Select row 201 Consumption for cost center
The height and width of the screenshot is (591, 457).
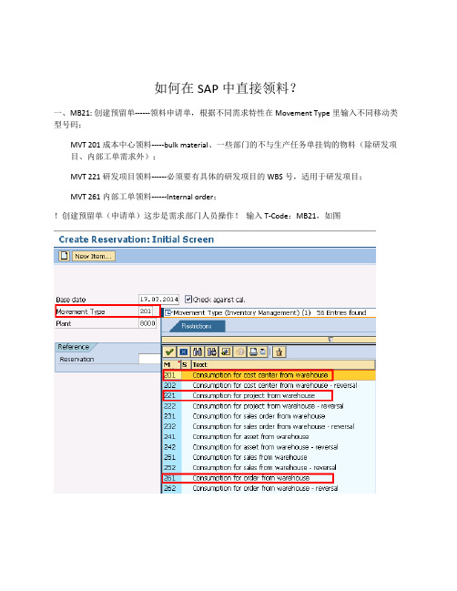pyautogui.click(x=269, y=375)
